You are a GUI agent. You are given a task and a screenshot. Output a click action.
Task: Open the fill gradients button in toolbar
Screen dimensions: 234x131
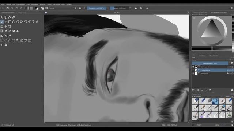[x=27, y=8]
